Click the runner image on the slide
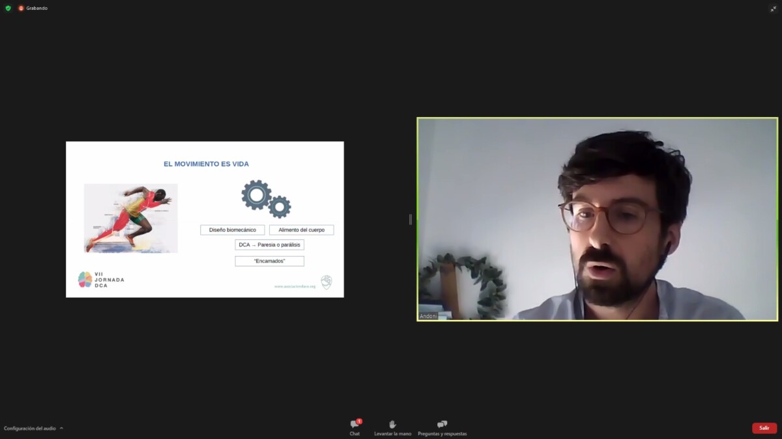This screenshot has width=782, height=439. click(131, 218)
